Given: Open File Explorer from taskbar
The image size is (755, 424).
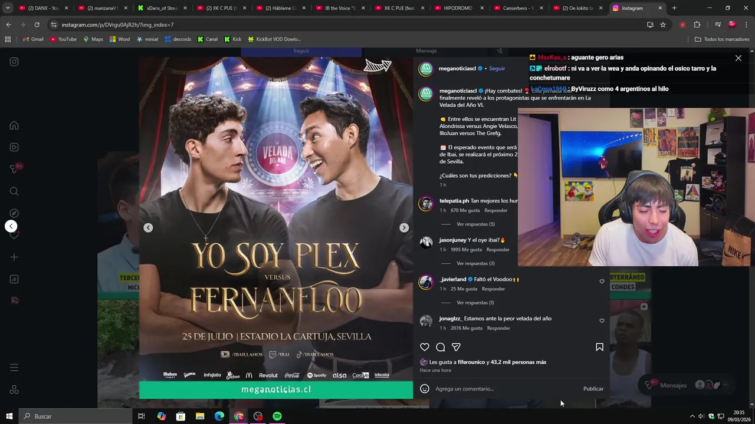Looking at the screenshot, I should point(200,416).
